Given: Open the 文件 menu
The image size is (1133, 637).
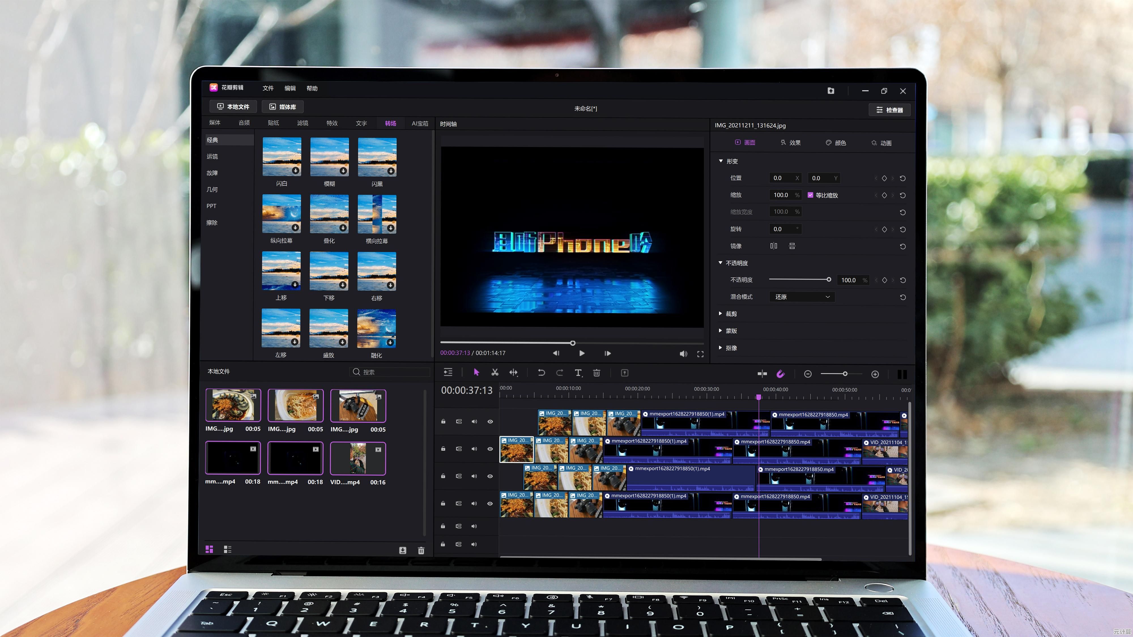Looking at the screenshot, I should 268,88.
